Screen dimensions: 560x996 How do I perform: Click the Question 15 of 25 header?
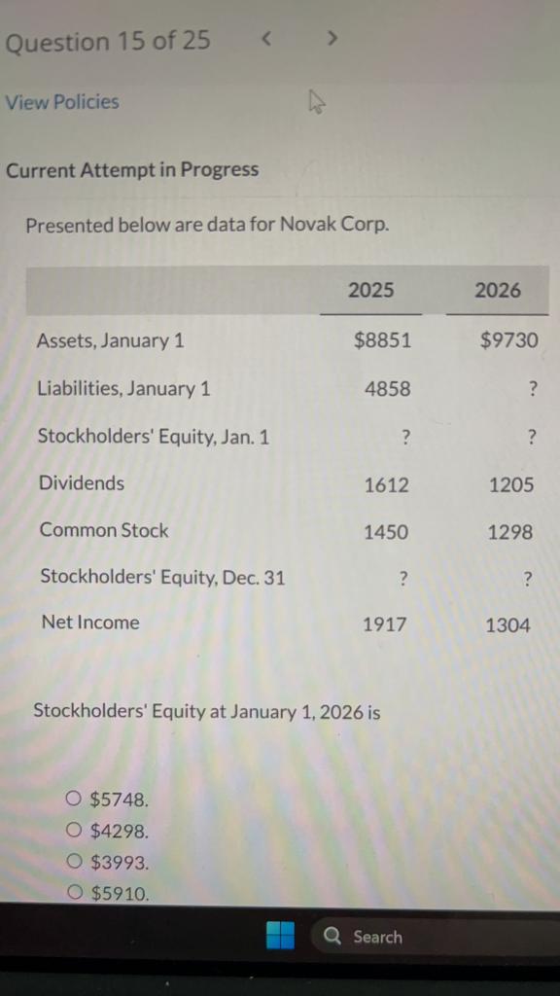[x=107, y=41]
